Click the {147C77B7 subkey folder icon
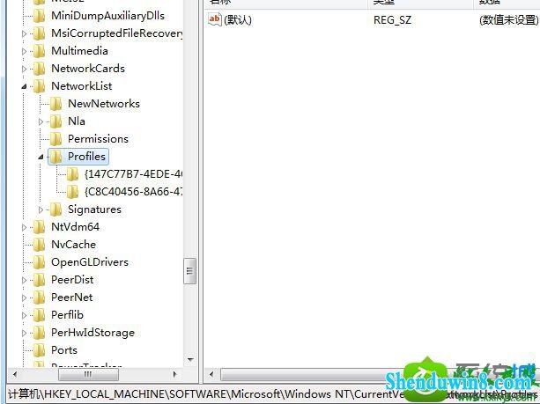 [x=72, y=174]
